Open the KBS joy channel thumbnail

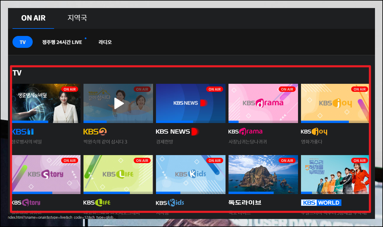click(x=335, y=103)
